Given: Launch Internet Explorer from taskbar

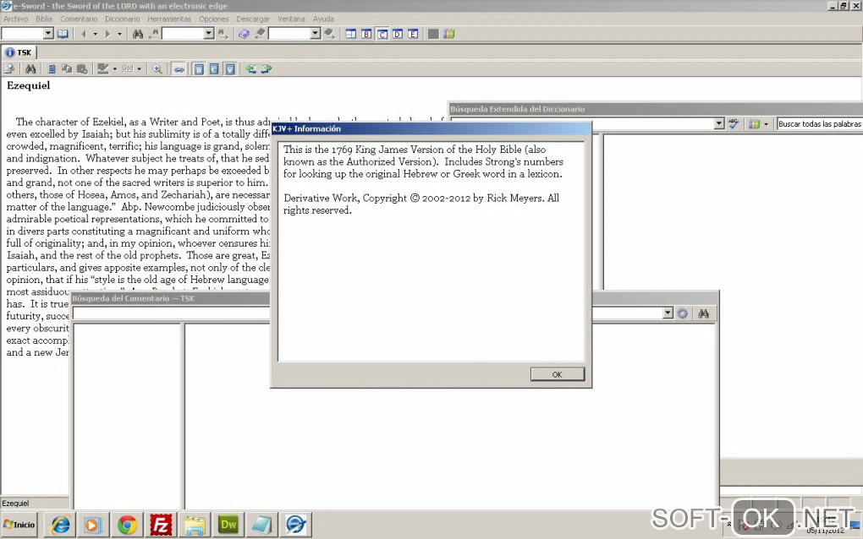Looking at the screenshot, I should click(x=60, y=525).
